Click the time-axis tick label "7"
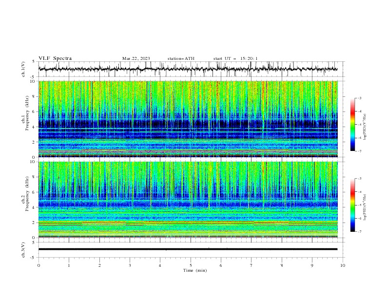This screenshot has height=298, width=386. click(x=251, y=265)
